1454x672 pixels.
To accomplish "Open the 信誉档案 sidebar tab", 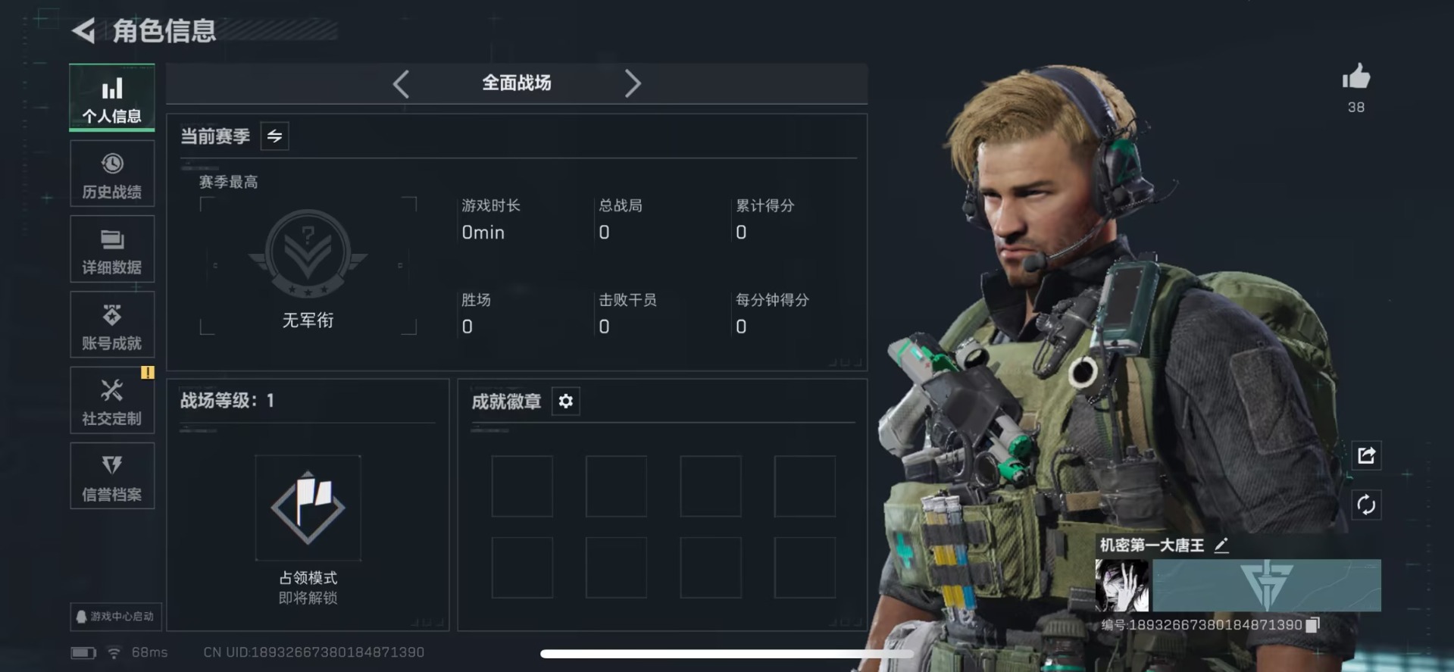I will tap(112, 477).
